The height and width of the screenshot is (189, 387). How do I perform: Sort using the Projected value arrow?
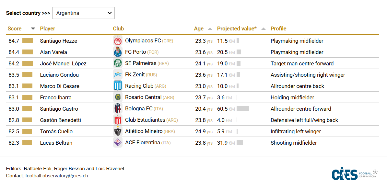coord(264,29)
